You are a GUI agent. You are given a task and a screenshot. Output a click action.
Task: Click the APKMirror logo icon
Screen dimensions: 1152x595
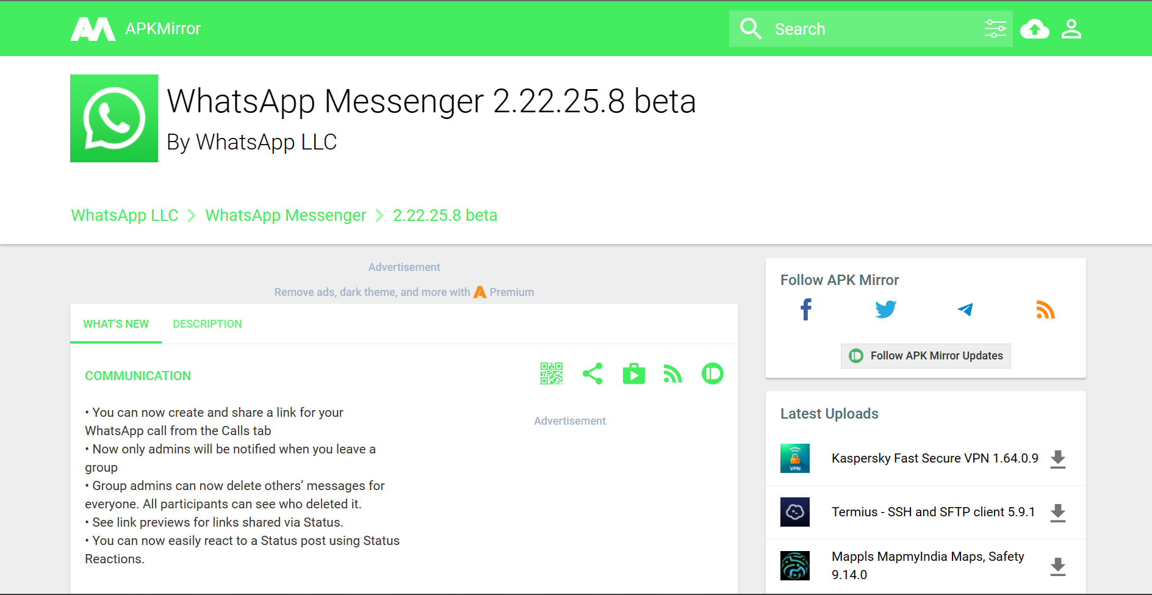(x=93, y=29)
